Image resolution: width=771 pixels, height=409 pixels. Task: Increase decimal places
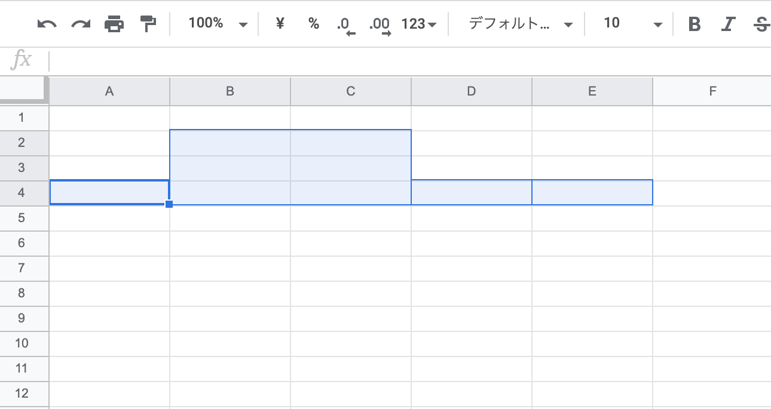point(380,25)
